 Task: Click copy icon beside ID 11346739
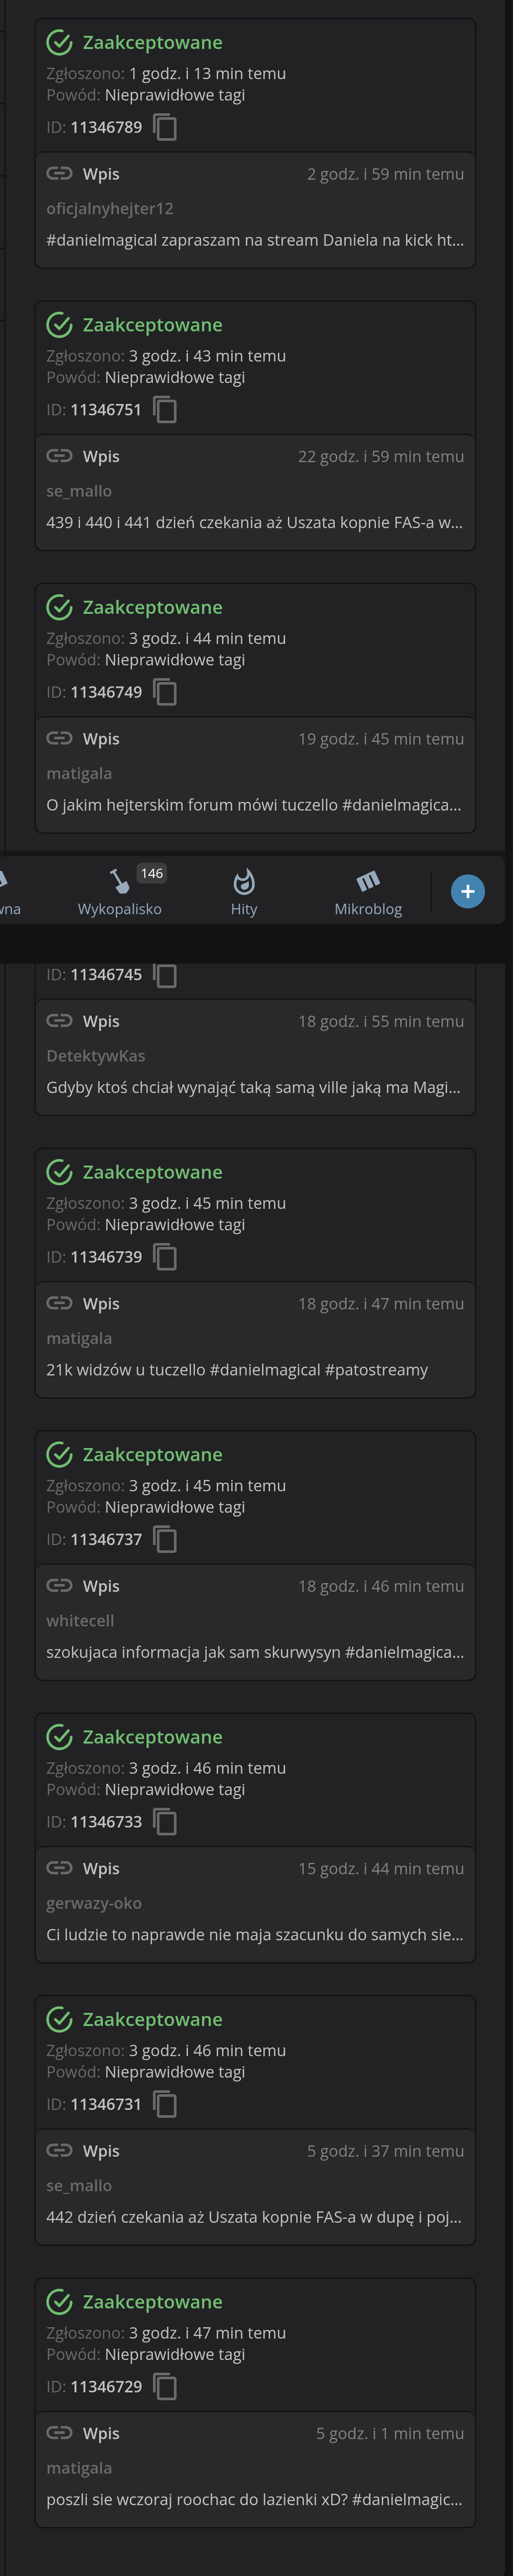(165, 1257)
